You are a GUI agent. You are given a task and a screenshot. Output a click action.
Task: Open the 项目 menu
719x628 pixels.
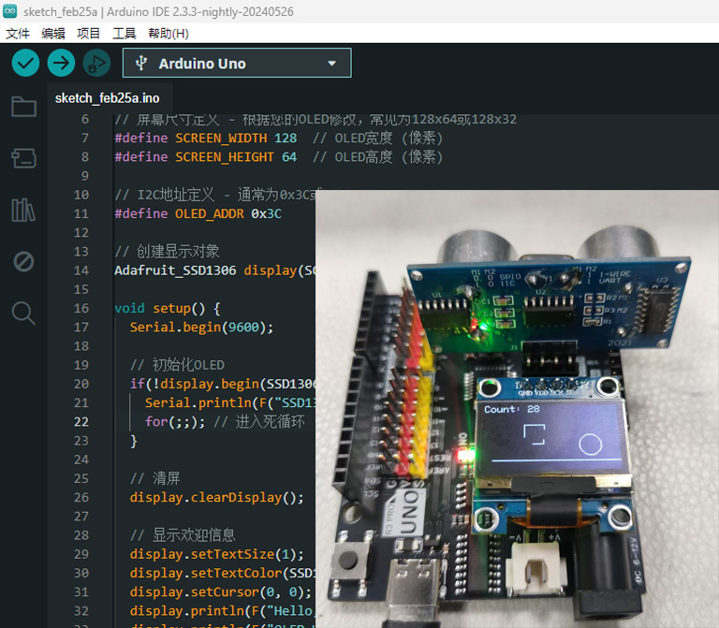tap(89, 33)
